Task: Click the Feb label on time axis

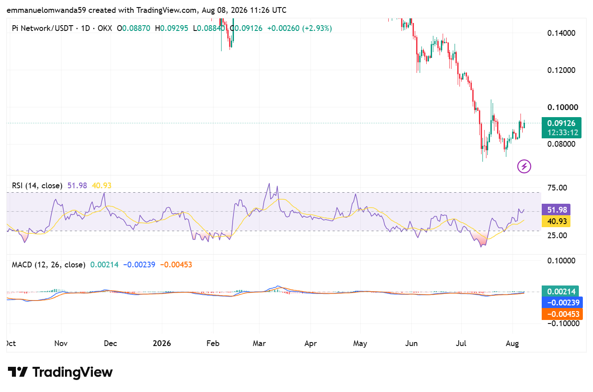Action: (213, 343)
